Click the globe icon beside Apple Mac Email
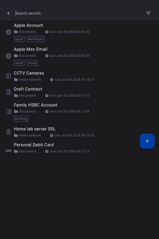Viewport: 159px width, 239px height. 8,56
